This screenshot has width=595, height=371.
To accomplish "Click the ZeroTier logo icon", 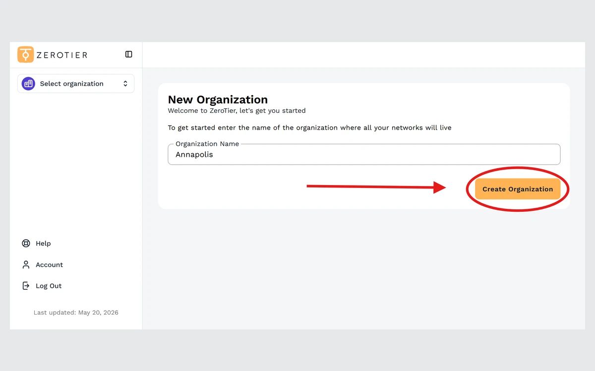I will (x=26, y=54).
